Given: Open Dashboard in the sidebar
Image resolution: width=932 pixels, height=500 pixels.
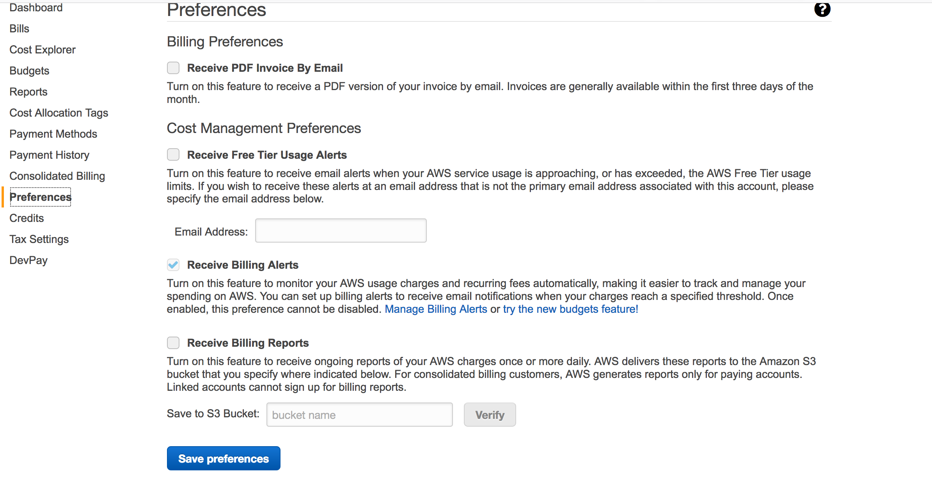Looking at the screenshot, I should pyautogui.click(x=36, y=8).
